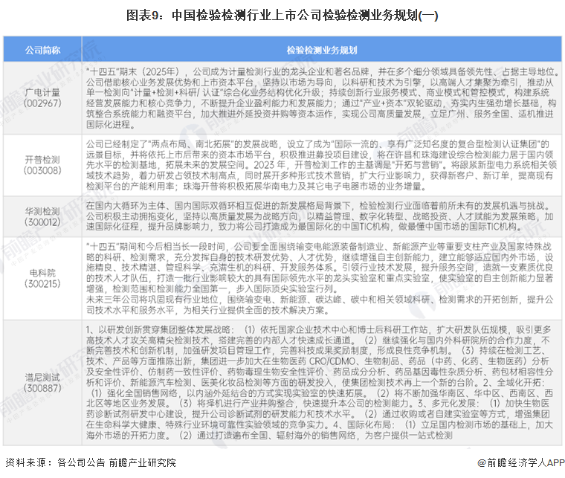Screen dimensions: 565x478
Task: Click the 谱尼测试 planning description paragraph
Action: (320, 383)
